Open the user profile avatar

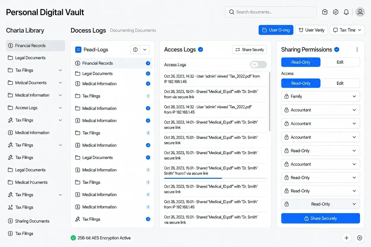pos(360,12)
